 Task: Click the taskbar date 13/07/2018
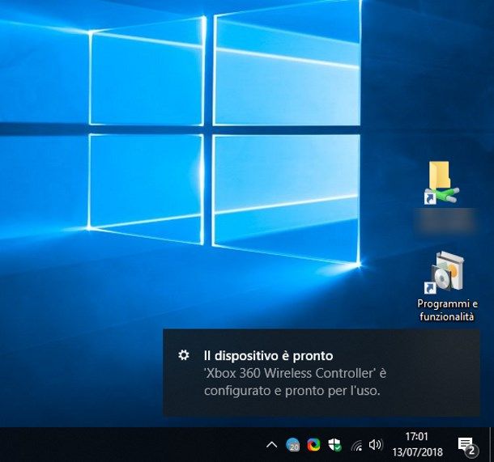pyautogui.click(x=417, y=452)
